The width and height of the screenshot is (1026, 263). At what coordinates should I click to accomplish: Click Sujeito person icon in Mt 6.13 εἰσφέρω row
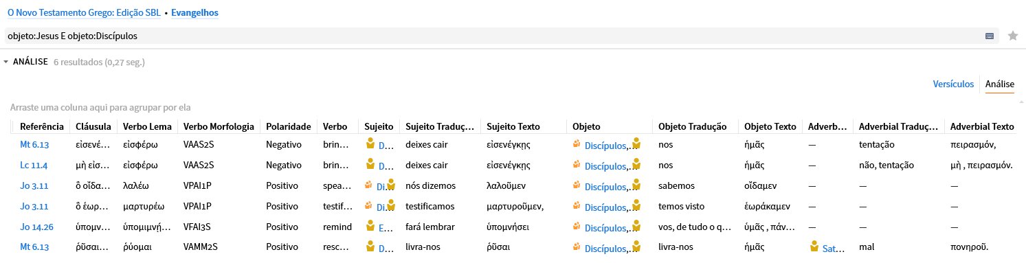point(370,144)
